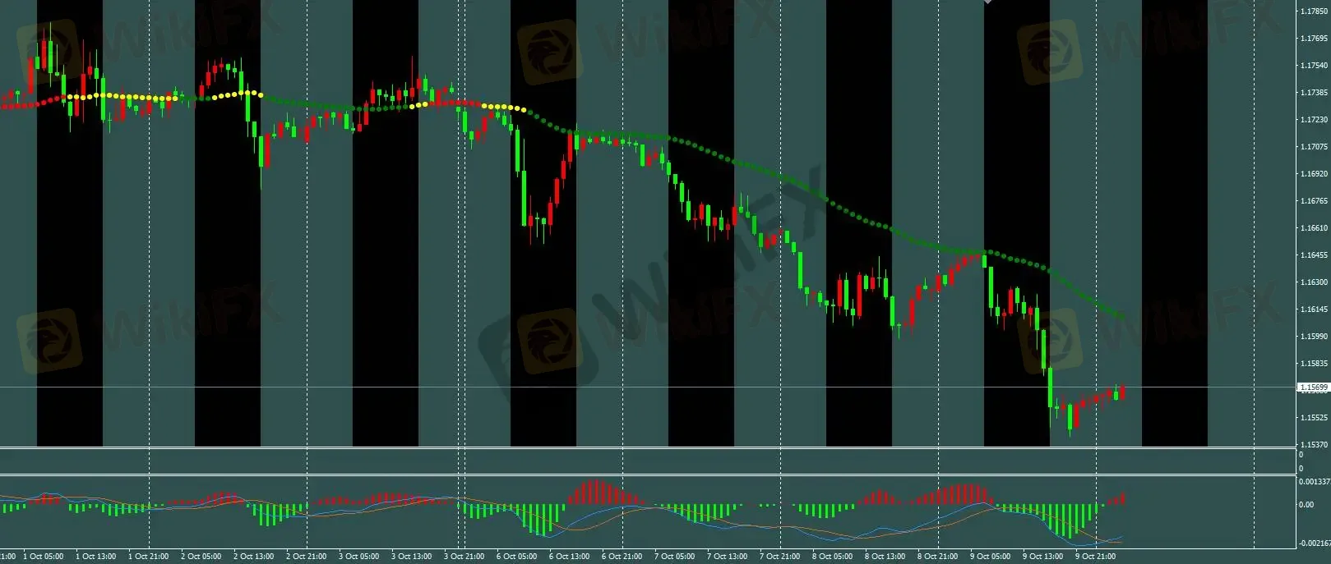Click the horizontal current price line
The width and height of the screenshot is (1331, 564).
click(658, 387)
